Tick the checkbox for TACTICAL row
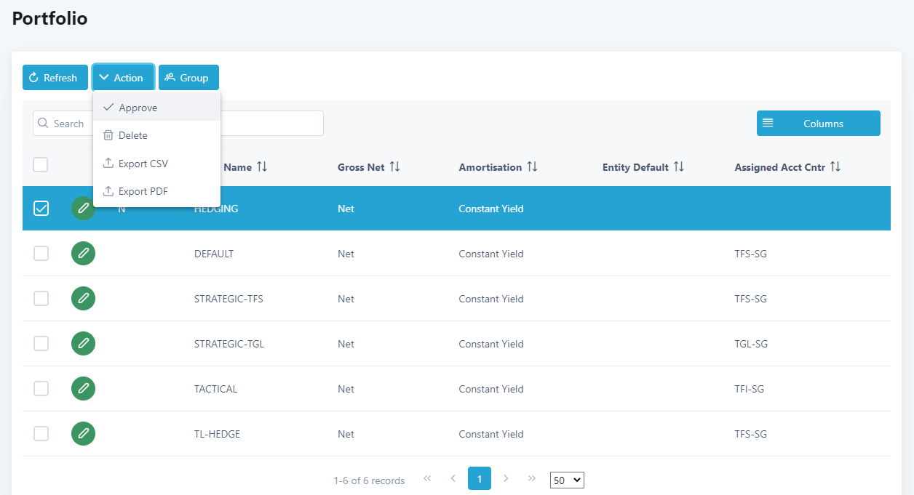 [x=41, y=389]
